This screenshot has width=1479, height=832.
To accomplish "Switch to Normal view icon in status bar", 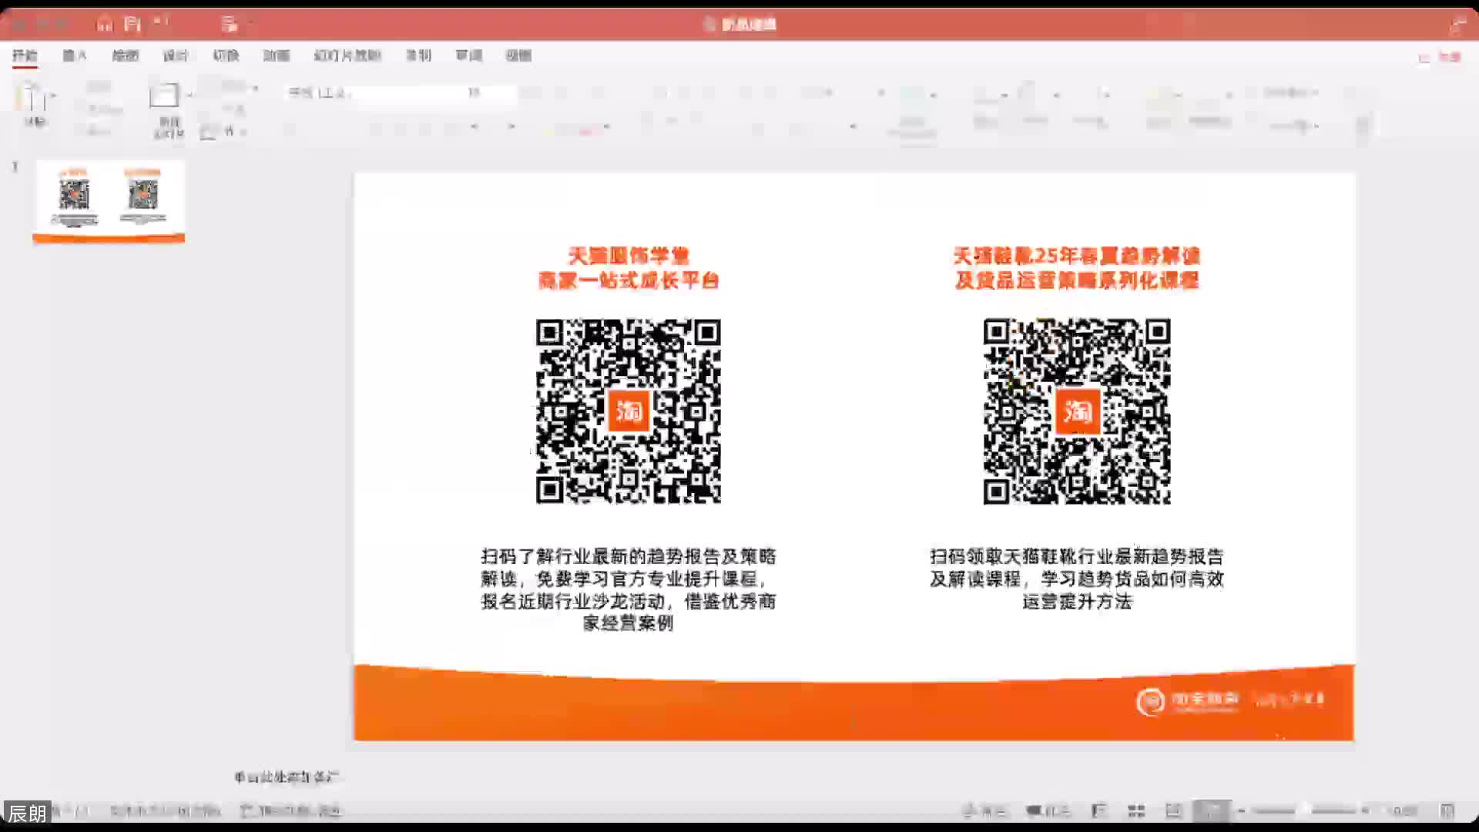I will pyautogui.click(x=1099, y=810).
